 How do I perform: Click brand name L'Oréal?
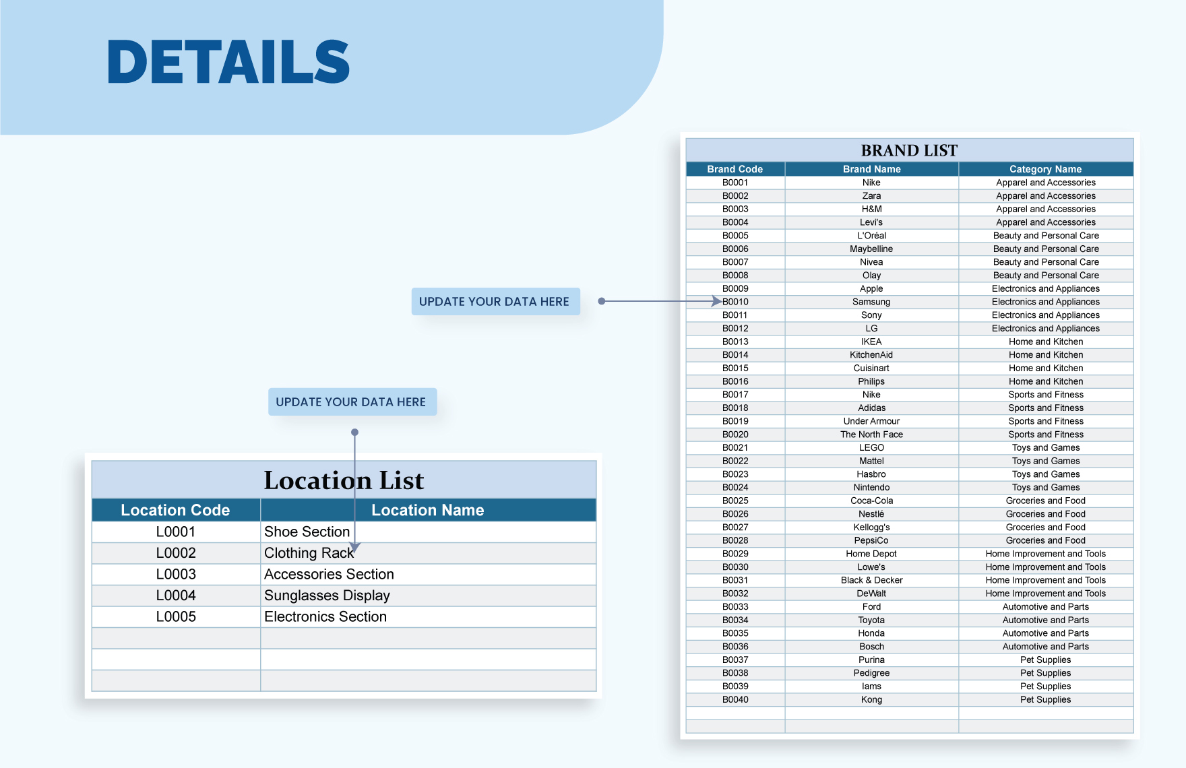(871, 236)
